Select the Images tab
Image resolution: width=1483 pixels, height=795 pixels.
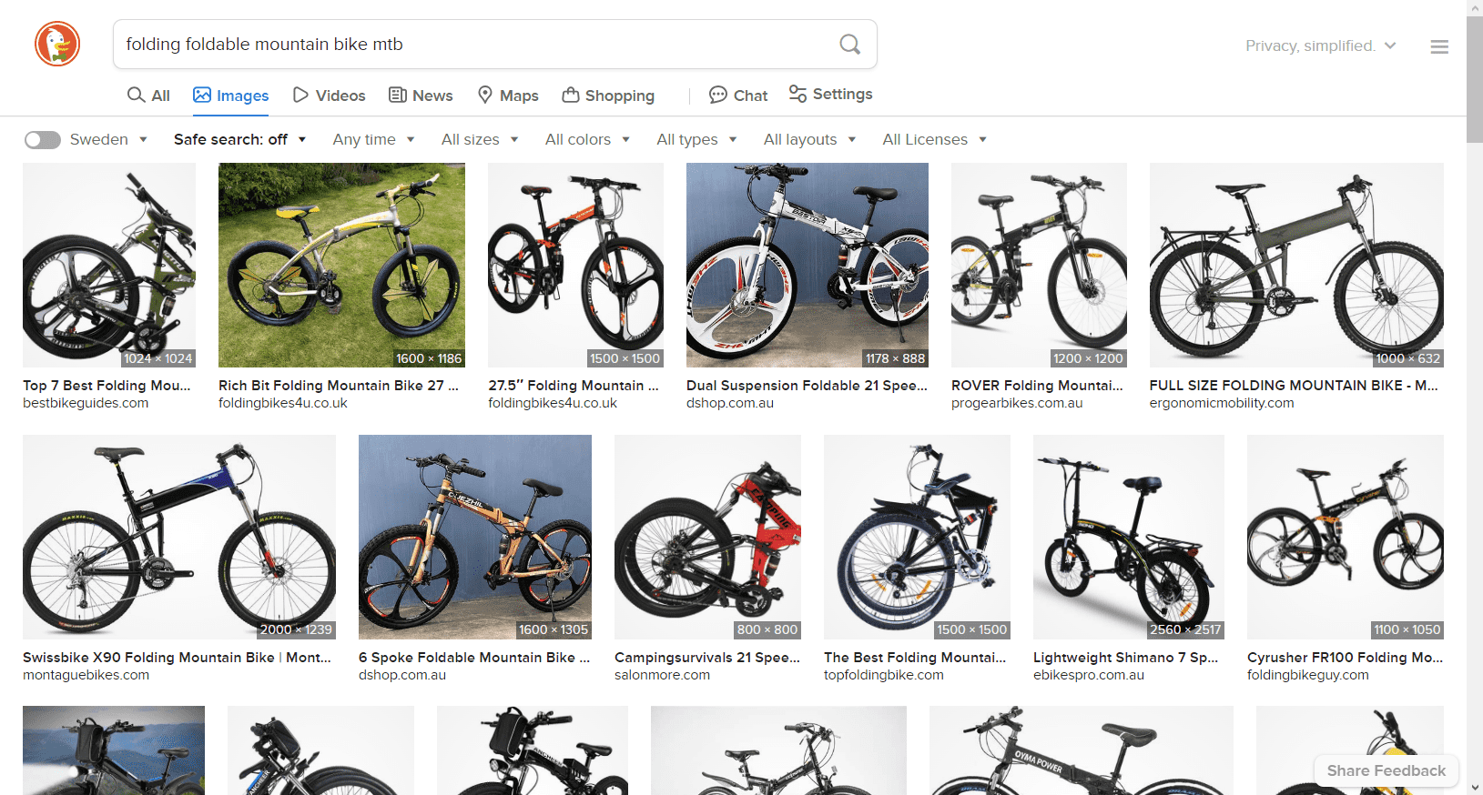coord(231,96)
